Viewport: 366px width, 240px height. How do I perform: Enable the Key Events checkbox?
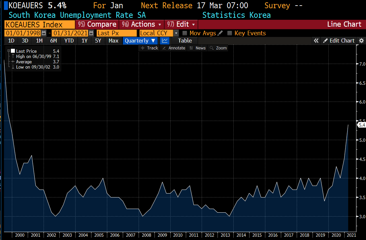click(x=230, y=33)
